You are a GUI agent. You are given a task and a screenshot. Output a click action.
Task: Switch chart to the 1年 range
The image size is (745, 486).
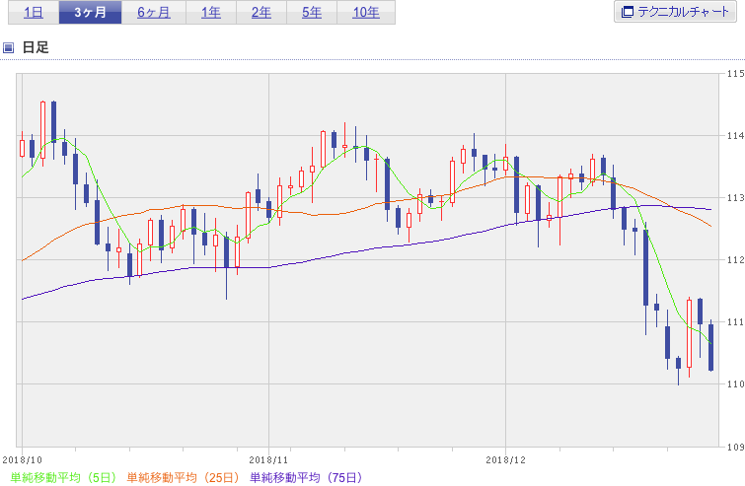tap(211, 13)
